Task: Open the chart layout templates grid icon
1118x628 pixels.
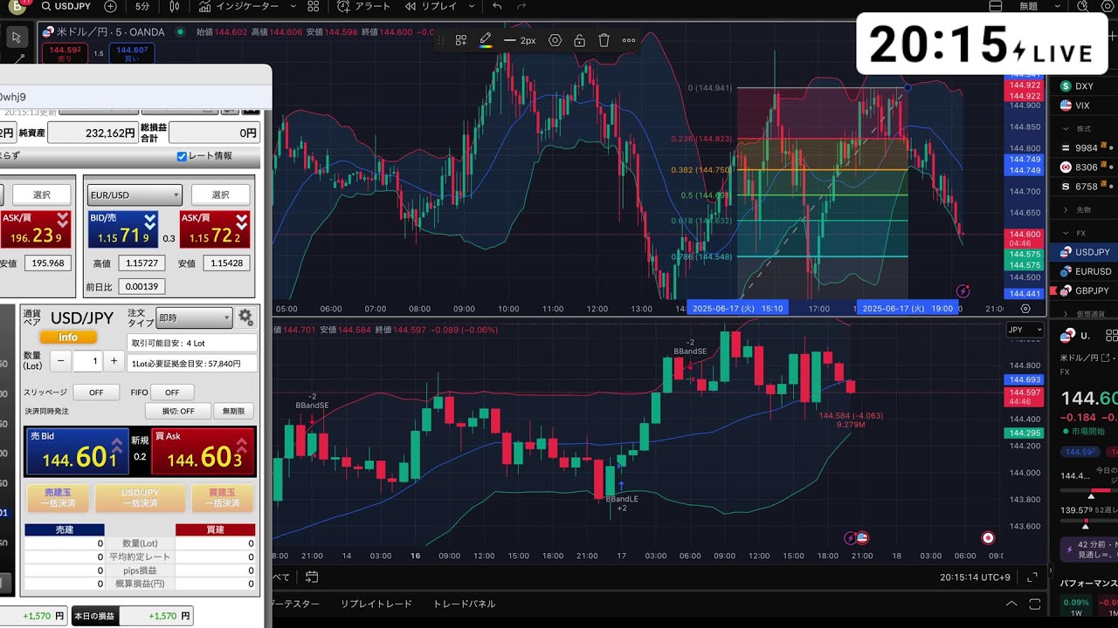Action: point(314,6)
